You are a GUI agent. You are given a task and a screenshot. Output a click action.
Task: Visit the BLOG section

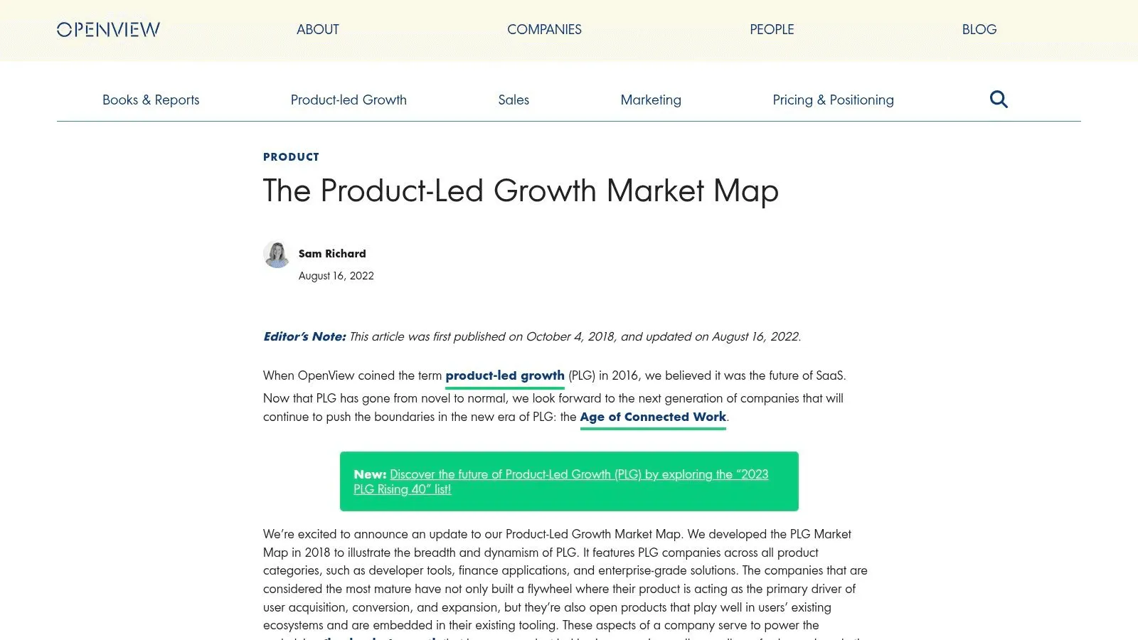[x=979, y=29]
